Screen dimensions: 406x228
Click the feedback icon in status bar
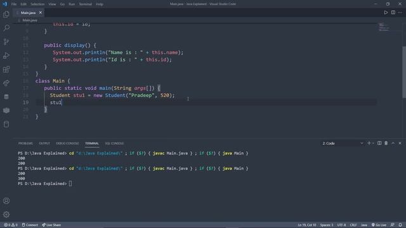[393, 225]
